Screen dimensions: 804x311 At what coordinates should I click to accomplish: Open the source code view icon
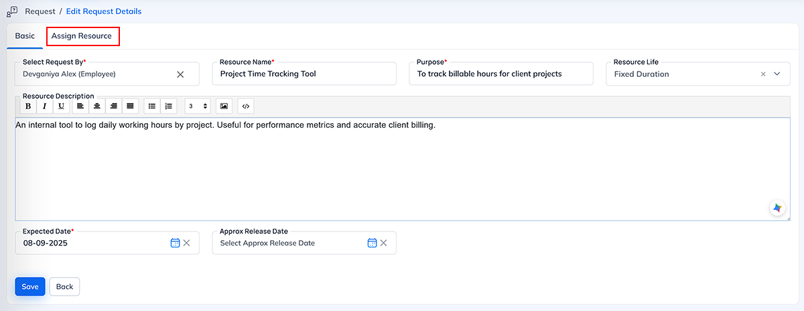tap(246, 106)
